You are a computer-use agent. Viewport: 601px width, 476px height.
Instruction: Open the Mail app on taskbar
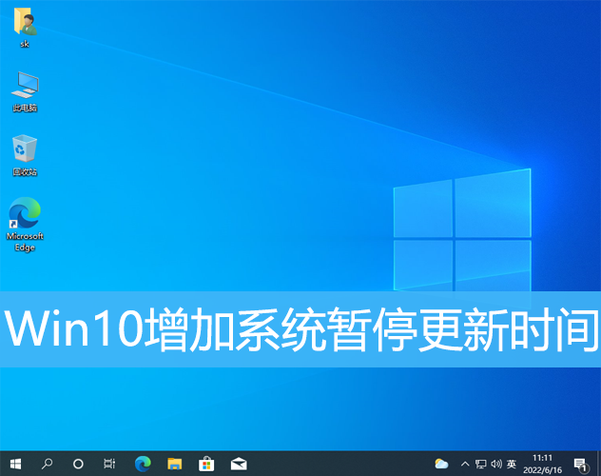pyautogui.click(x=239, y=464)
